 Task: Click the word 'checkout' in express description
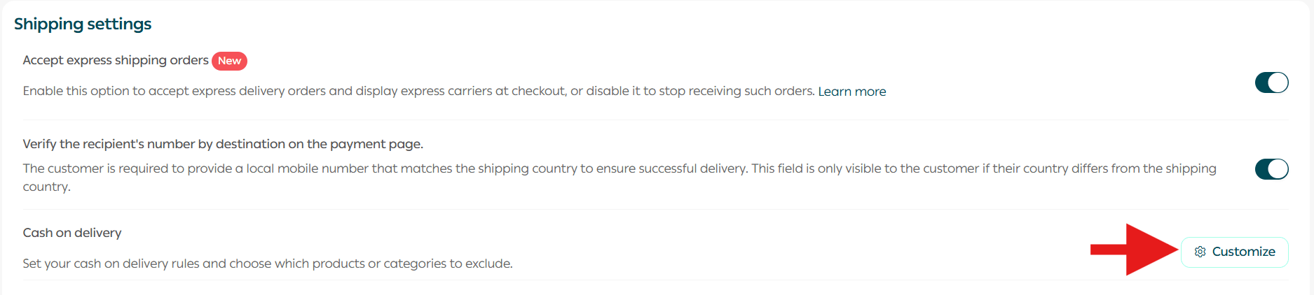point(538,92)
